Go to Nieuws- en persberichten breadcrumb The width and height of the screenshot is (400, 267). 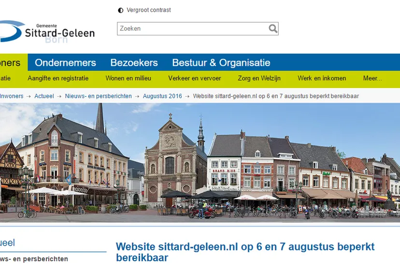point(98,96)
